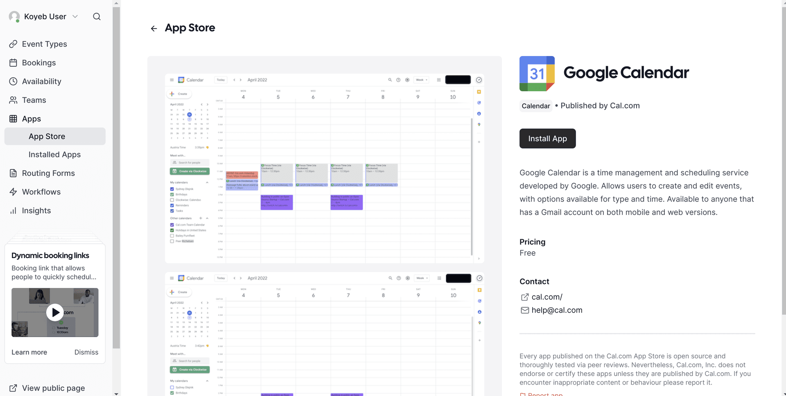Viewport: 786px width, 396px height.
Task: Click the Bookings calendar icon
Action: (x=13, y=63)
